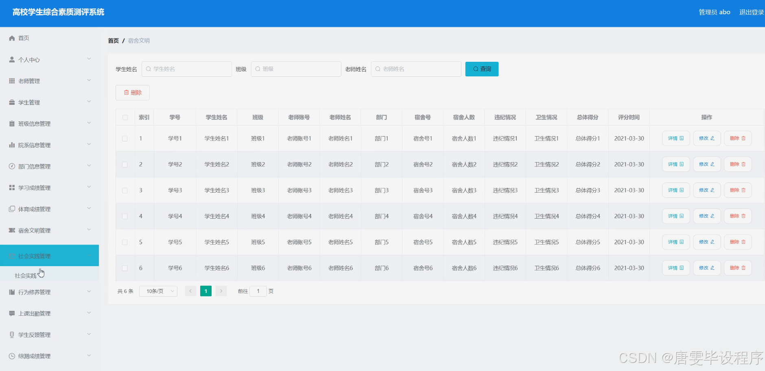The width and height of the screenshot is (765, 371).
Task: Click the 班级 search input
Action: tap(296, 69)
